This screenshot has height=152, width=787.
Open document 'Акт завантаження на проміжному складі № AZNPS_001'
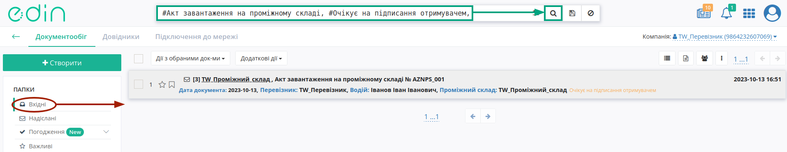(359, 79)
